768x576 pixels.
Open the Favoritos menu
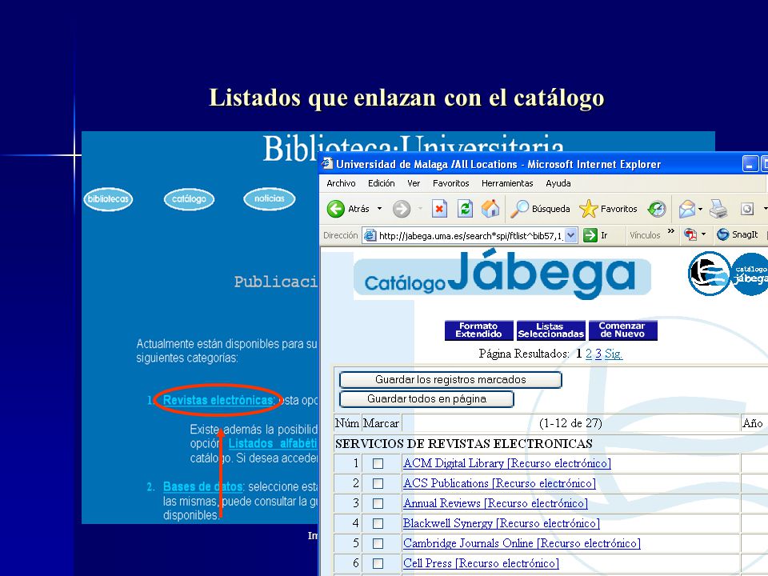450,183
